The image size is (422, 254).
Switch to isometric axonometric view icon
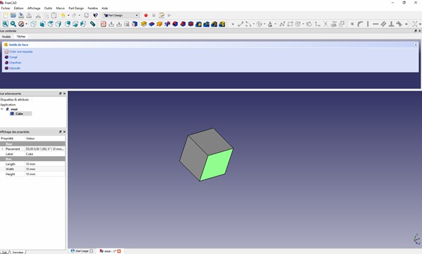point(33,24)
